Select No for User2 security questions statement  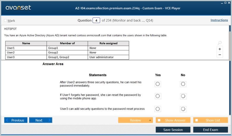[x=183, y=84]
